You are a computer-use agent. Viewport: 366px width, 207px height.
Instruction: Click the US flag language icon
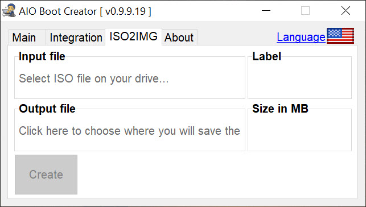(x=340, y=36)
